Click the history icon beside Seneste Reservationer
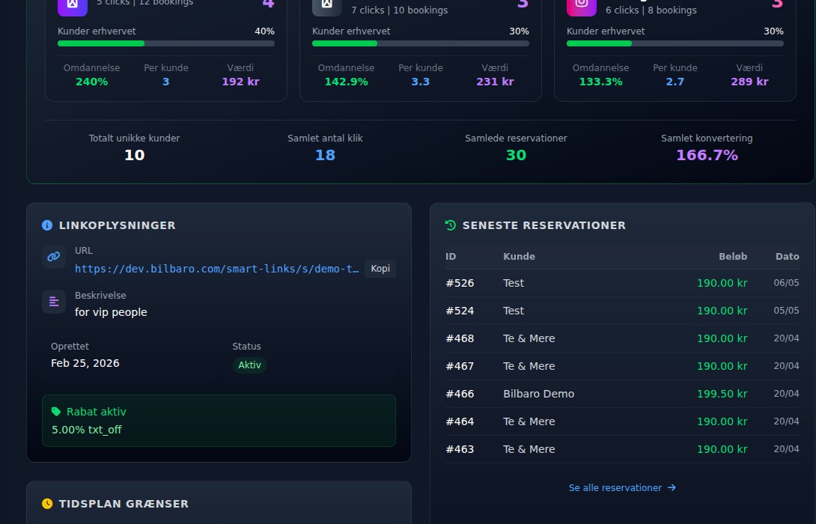Screen dimensions: 816x524 click(451, 225)
